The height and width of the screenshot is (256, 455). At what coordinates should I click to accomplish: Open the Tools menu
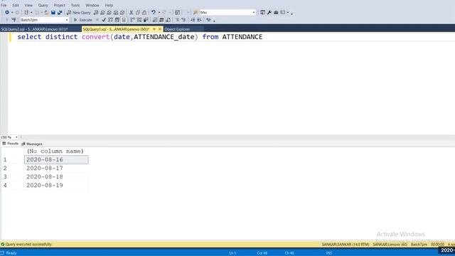click(75, 5)
